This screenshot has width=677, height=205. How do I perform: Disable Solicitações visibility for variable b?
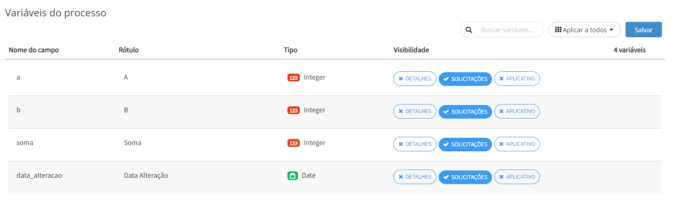[x=465, y=111]
